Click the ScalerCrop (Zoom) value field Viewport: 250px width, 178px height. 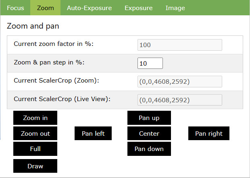click(179, 82)
